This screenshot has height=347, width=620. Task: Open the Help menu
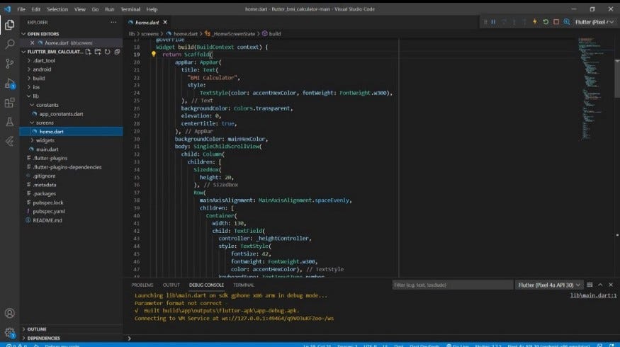[152, 9]
